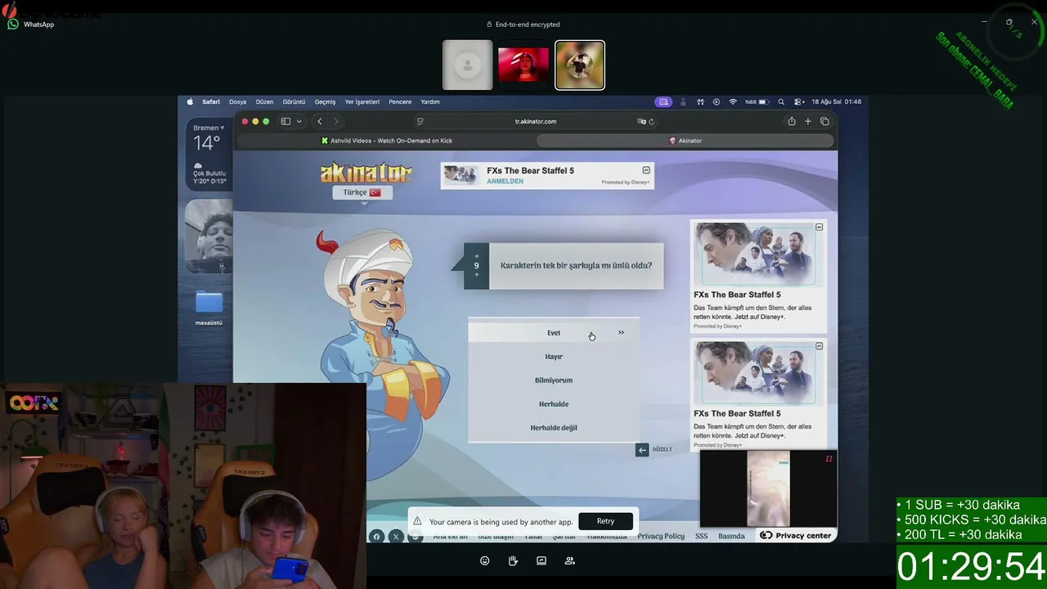
Task: Open the page settings icon in address bar
Action: tap(420, 122)
